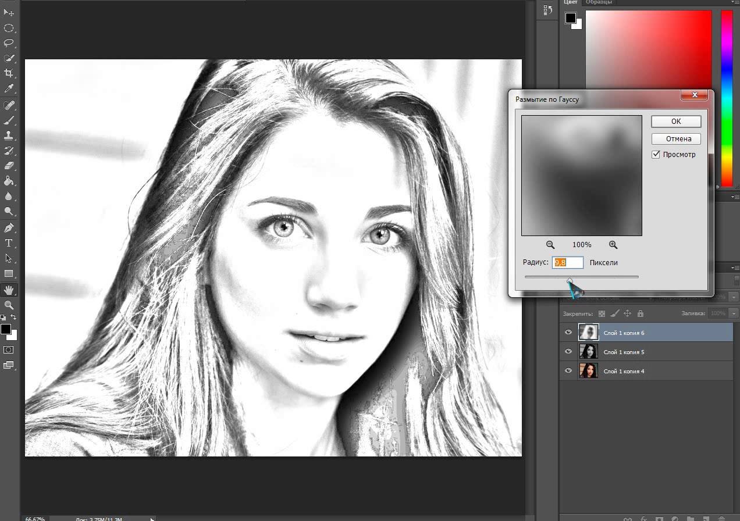
Task: Zoom in on the Gaussian Blur preview
Action: click(613, 245)
